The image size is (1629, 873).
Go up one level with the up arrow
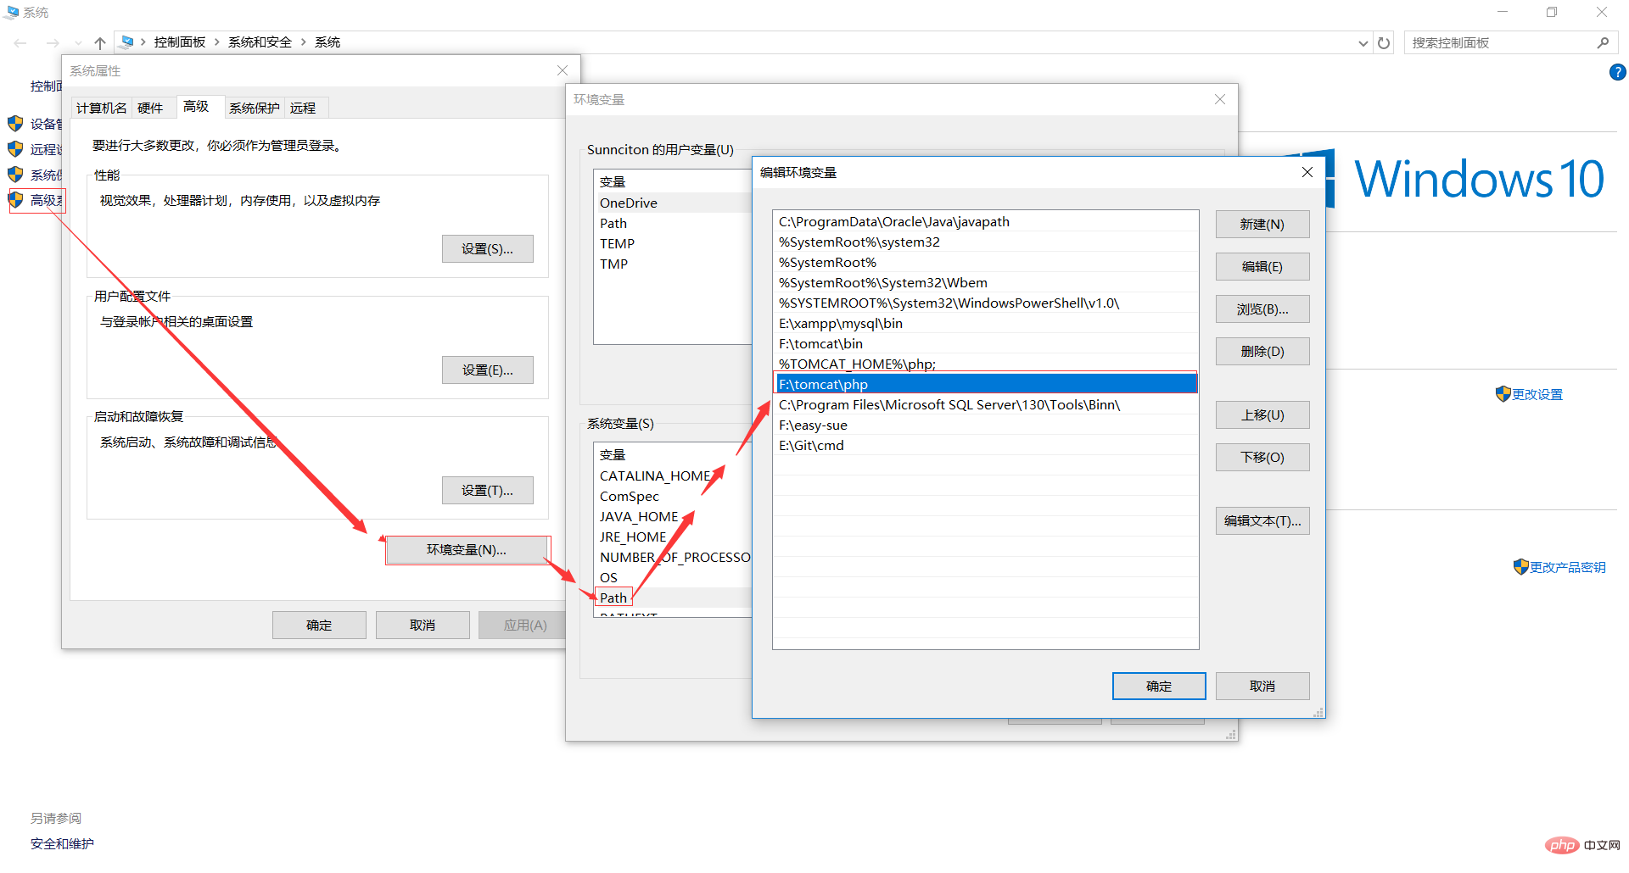(x=100, y=42)
